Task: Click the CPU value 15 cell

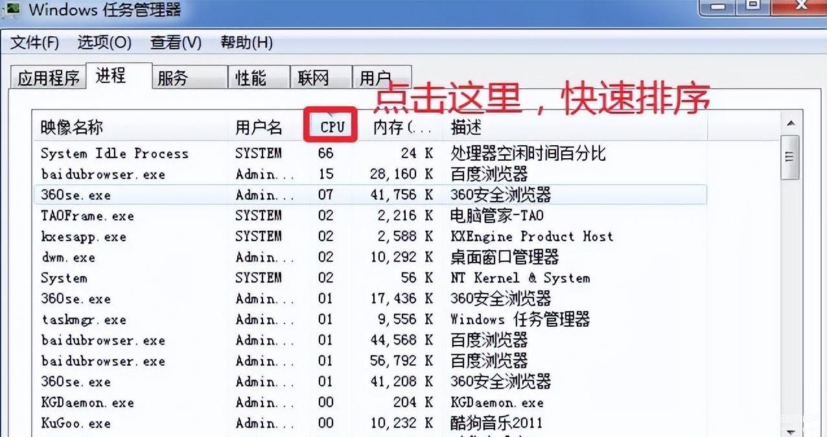Action: pos(326,174)
